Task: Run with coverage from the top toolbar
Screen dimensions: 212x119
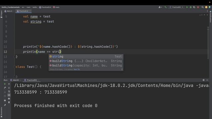Action: pos(194,7)
